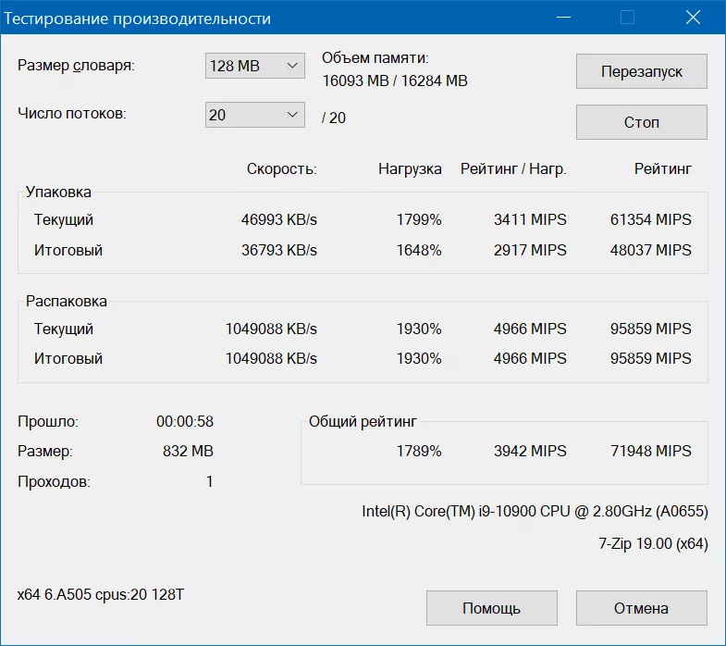Viewport: 726px width, 646px height.
Task: Click the compression resulting speed 36793 KB/s
Action: point(278,250)
